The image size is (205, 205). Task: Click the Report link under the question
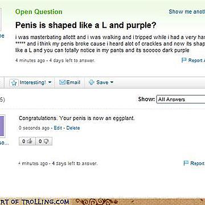(x=196, y=60)
